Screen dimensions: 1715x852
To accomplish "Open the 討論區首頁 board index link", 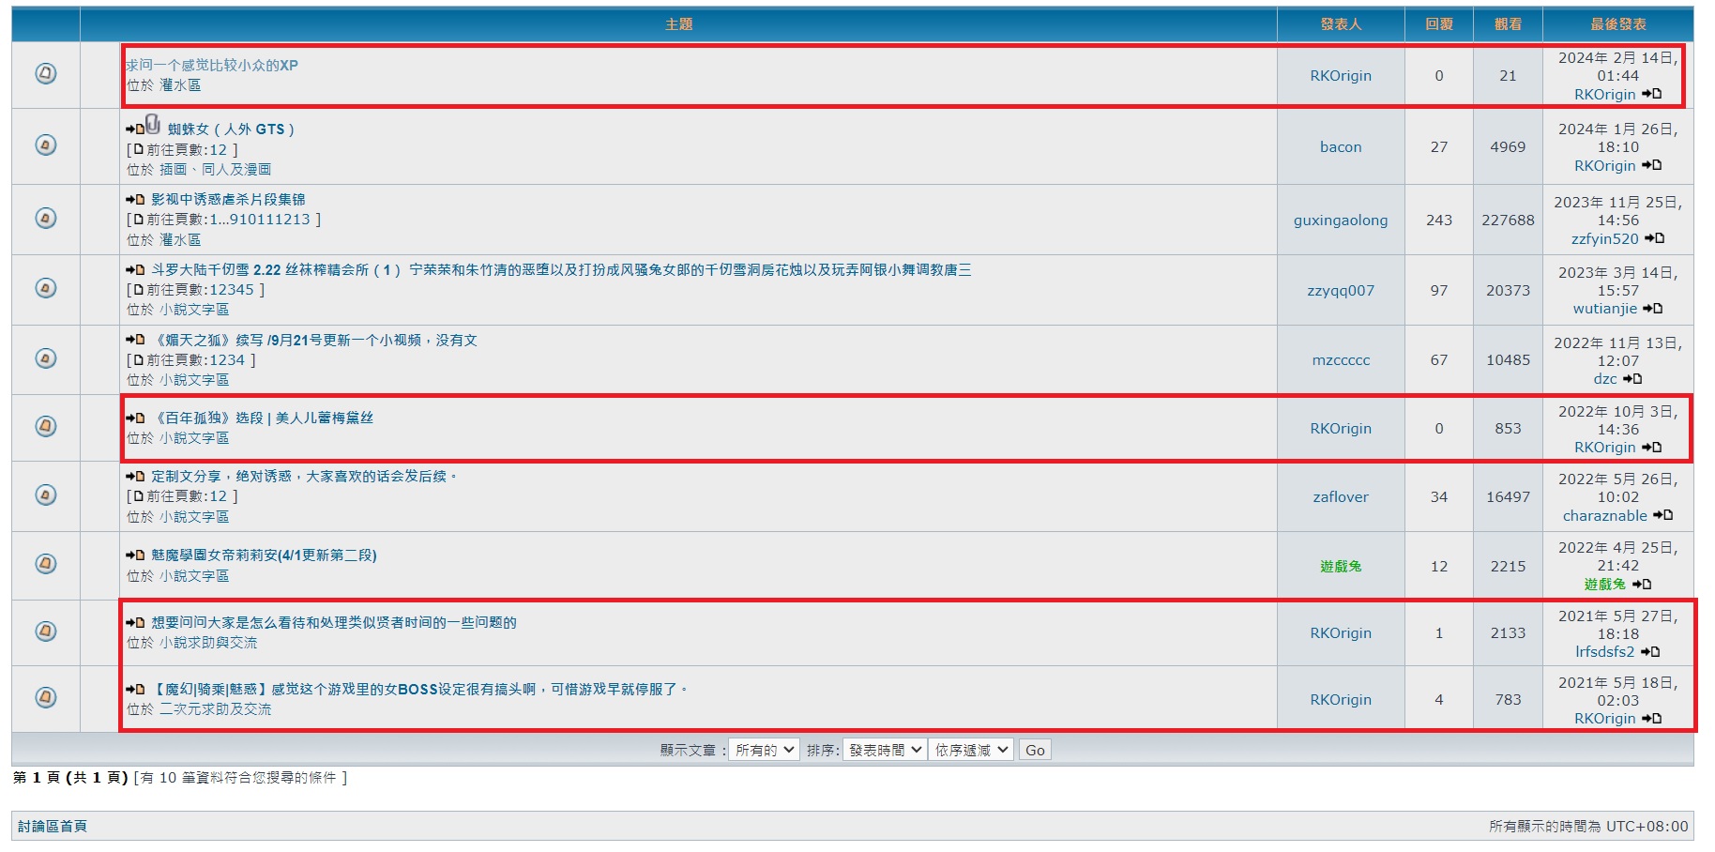I will pyautogui.click(x=53, y=827).
